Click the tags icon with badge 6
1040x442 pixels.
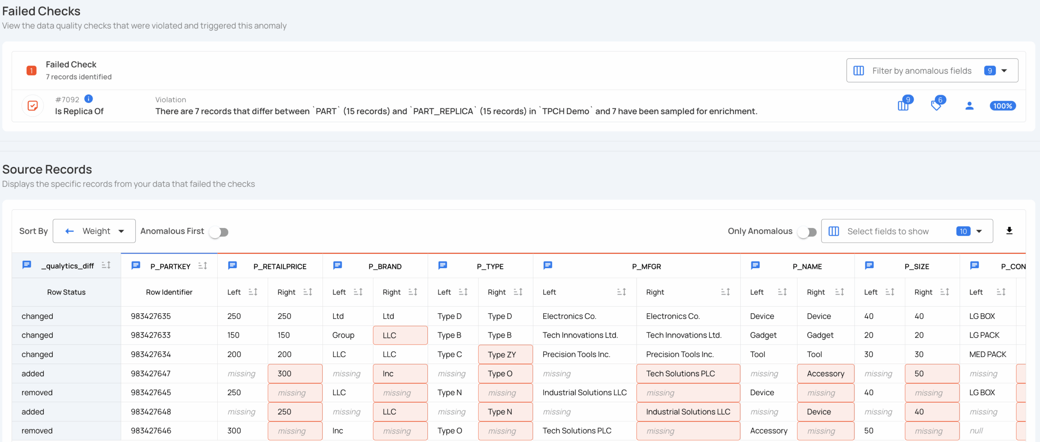[936, 106]
